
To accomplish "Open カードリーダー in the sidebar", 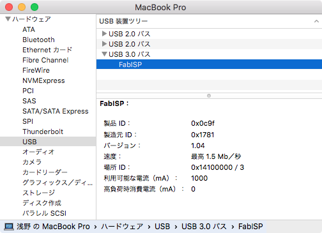I will 45,172.
